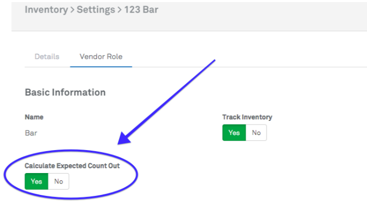Choose Yes for Calculate Expected Count Out
The width and height of the screenshot is (367, 221).
(x=37, y=181)
